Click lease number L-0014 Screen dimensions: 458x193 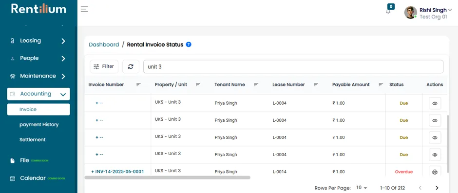[x=280, y=172]
